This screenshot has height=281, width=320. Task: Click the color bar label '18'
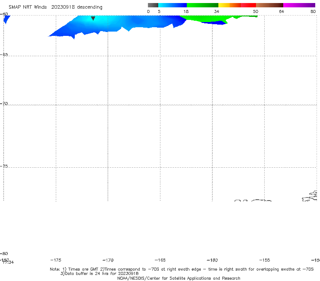coord(186,11)
